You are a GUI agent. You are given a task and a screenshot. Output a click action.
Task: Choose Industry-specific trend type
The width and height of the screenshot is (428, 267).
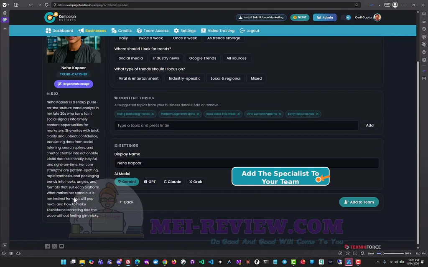(184, 78)
